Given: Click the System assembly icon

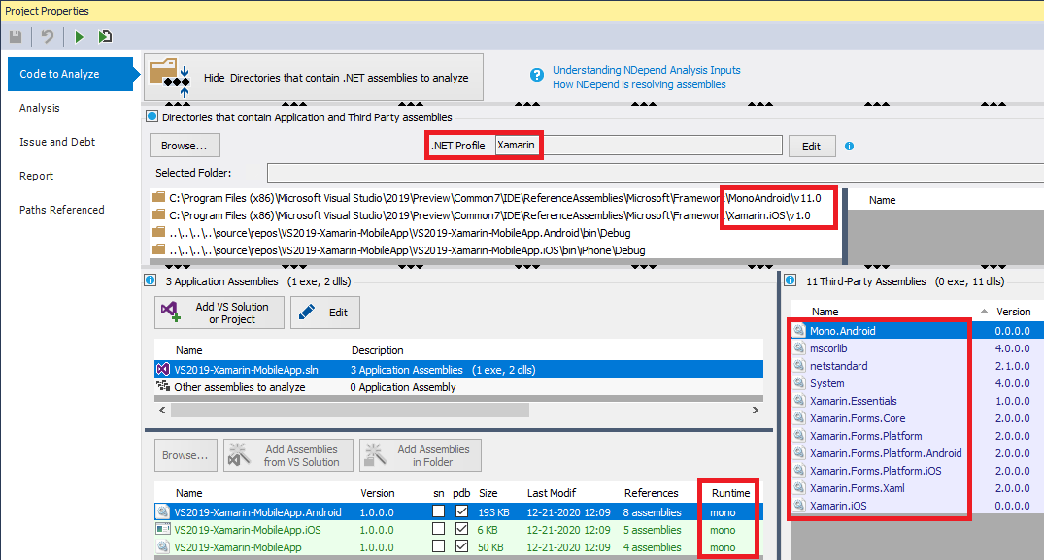Looking at the screenshot, I should (799, 383).
